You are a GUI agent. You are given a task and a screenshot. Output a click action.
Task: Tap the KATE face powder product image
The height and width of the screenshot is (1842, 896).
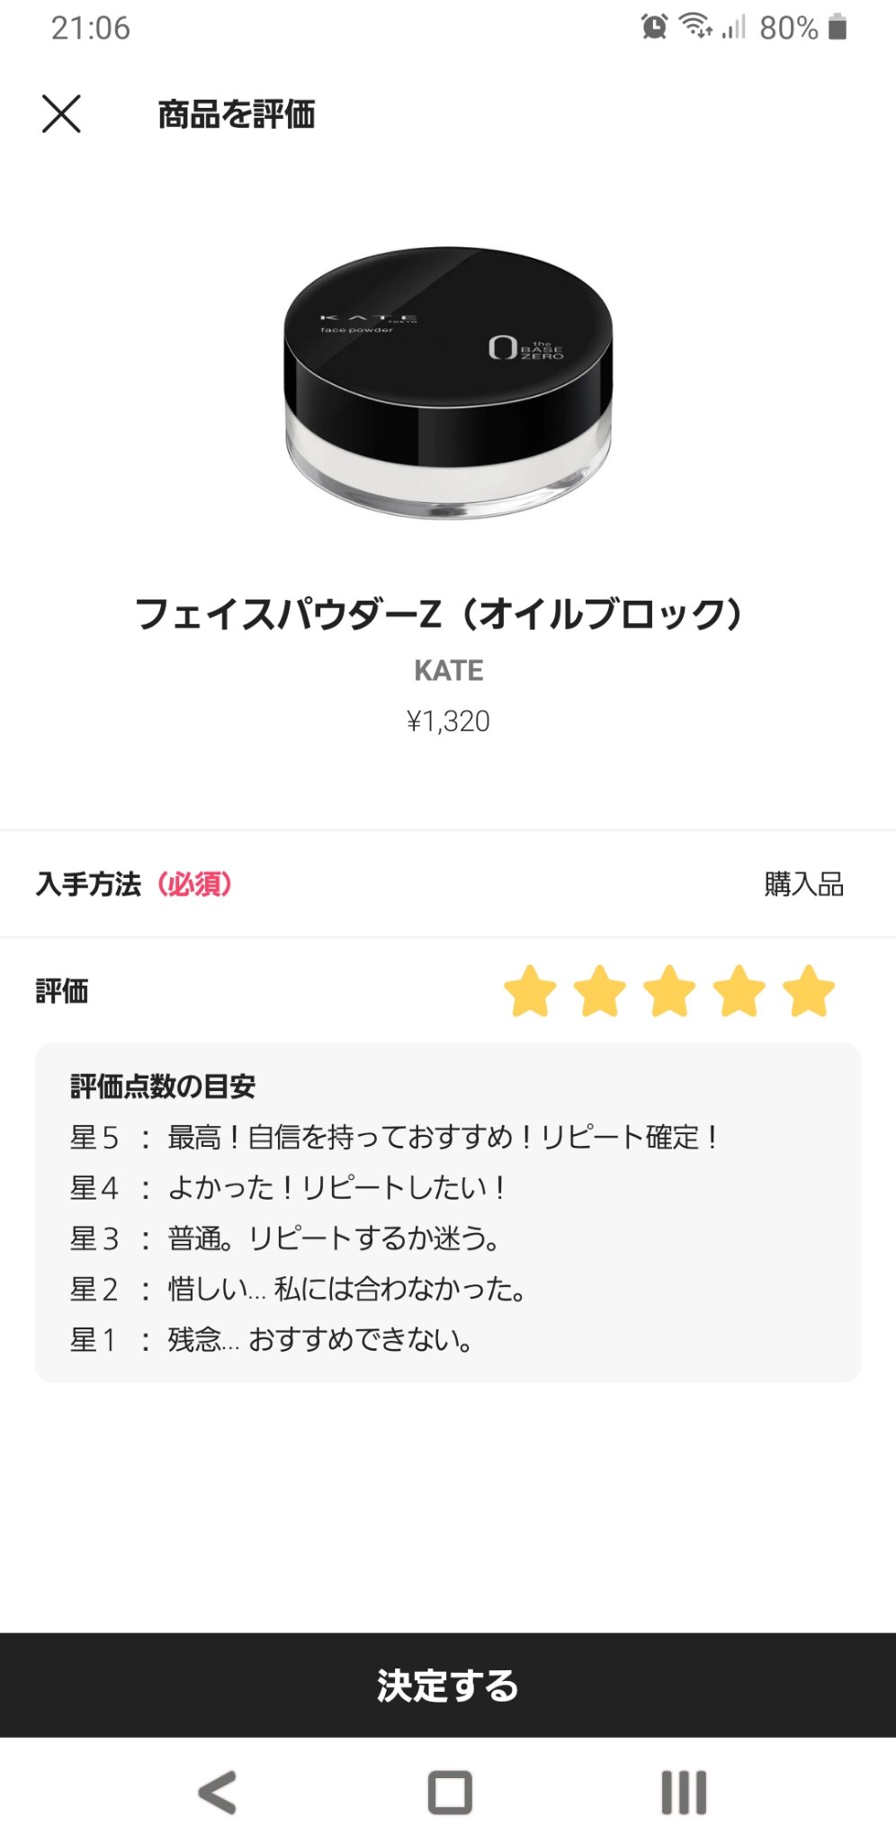[x=448, y=382]
